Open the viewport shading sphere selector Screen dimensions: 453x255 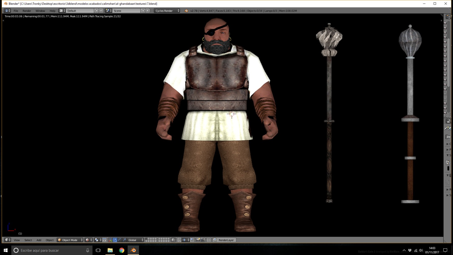pyautogui.click(x=89, y=240)
